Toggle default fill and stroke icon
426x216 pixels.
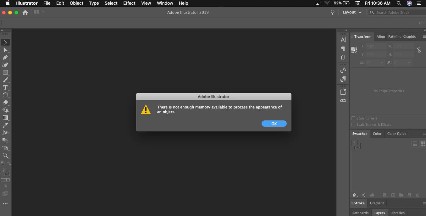click(x=3, y=163)
